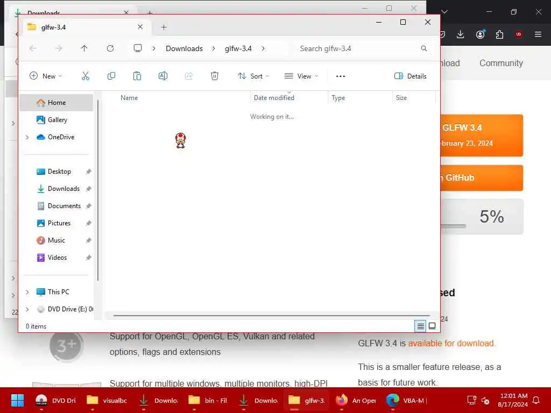Select the glfw-3.4 Explorer tab
The image size is (551, 413).
(87, 27)
